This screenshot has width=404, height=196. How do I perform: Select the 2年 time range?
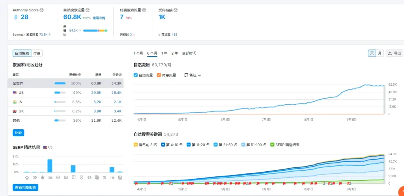174,53
